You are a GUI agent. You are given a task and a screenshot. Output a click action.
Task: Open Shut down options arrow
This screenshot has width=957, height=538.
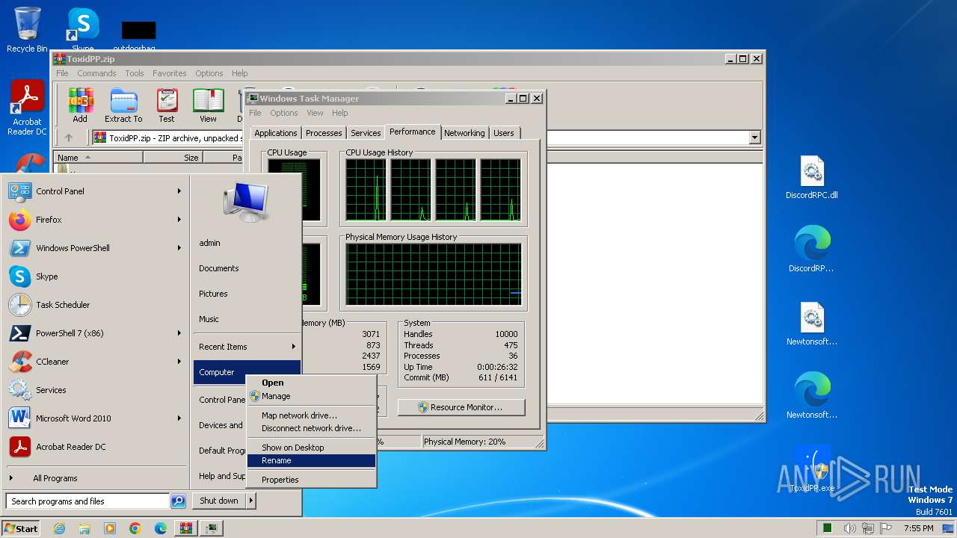[251, 501]
